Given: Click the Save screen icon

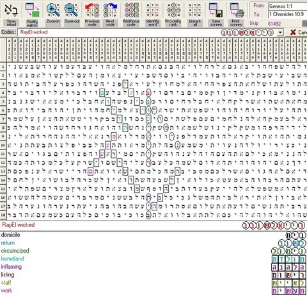Looking at the screenshot, I should 216,10.
